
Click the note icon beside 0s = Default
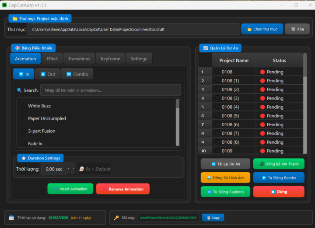(81, 169)
